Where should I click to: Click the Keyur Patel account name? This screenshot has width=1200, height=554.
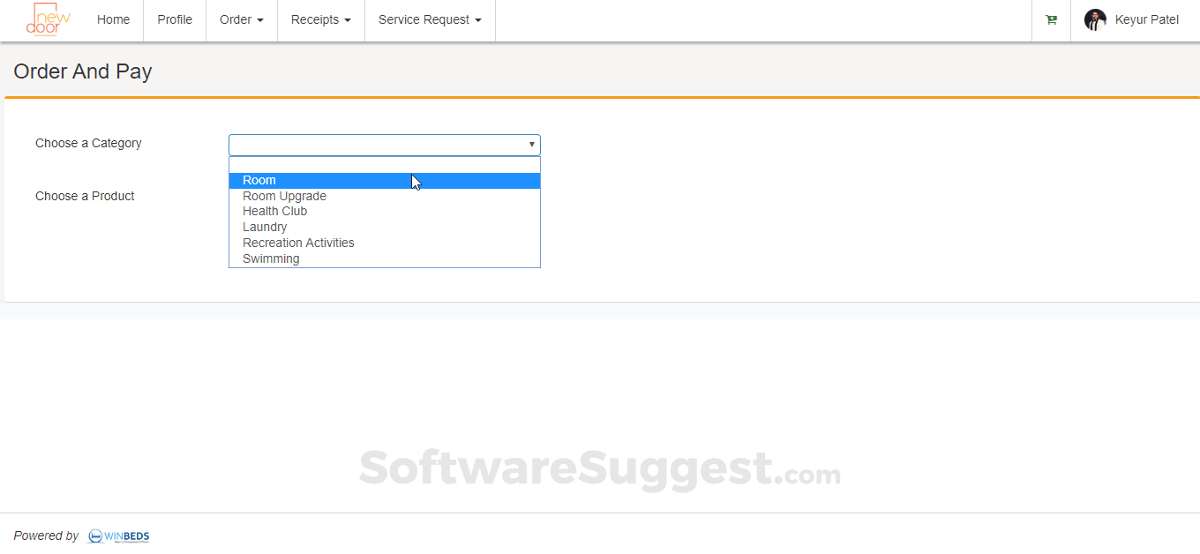coord(1147,19)
